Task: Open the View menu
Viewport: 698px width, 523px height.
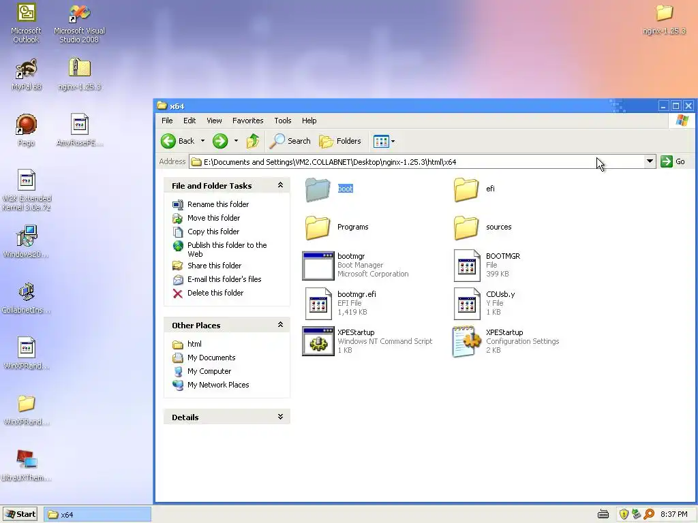Action: tap(214, 121)
